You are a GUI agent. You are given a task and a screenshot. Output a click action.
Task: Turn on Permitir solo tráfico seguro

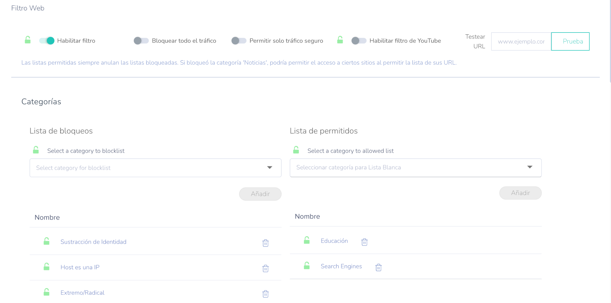pos(239,41)
